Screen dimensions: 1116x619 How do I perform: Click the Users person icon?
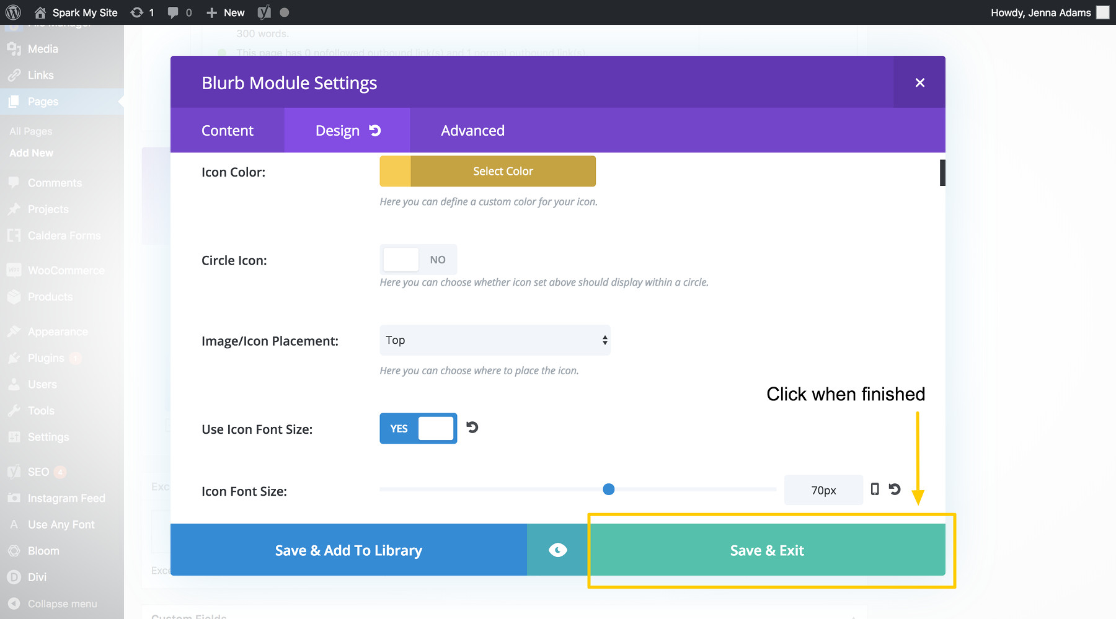[x=14, y=384]
